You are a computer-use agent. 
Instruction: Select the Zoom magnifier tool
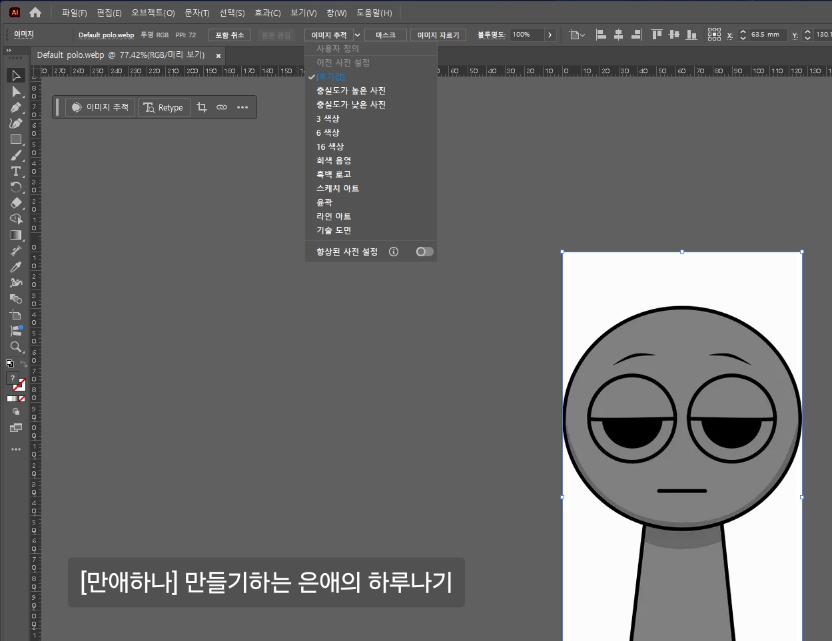coord(16,347)
